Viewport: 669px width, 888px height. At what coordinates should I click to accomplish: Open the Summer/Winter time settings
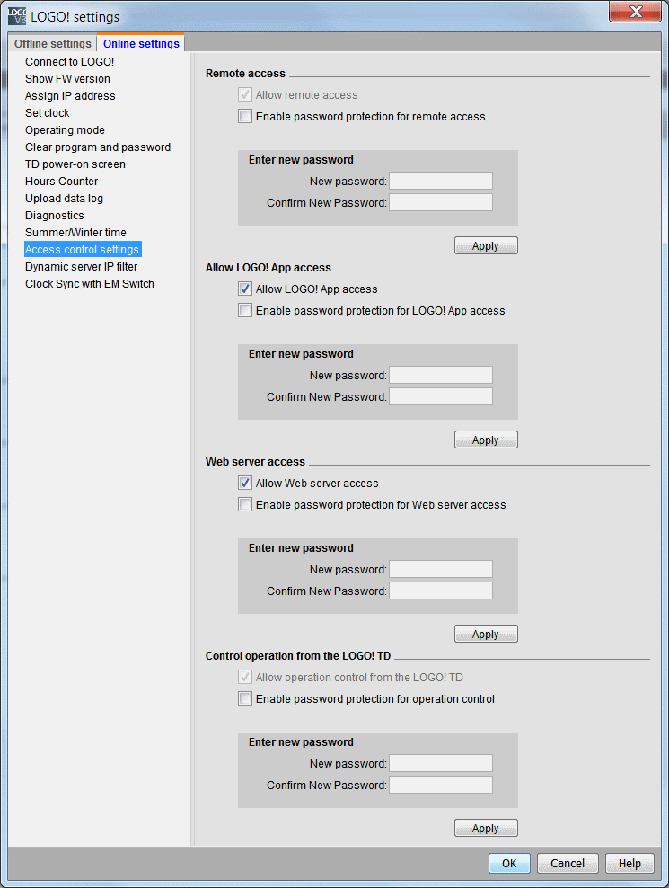75,232
